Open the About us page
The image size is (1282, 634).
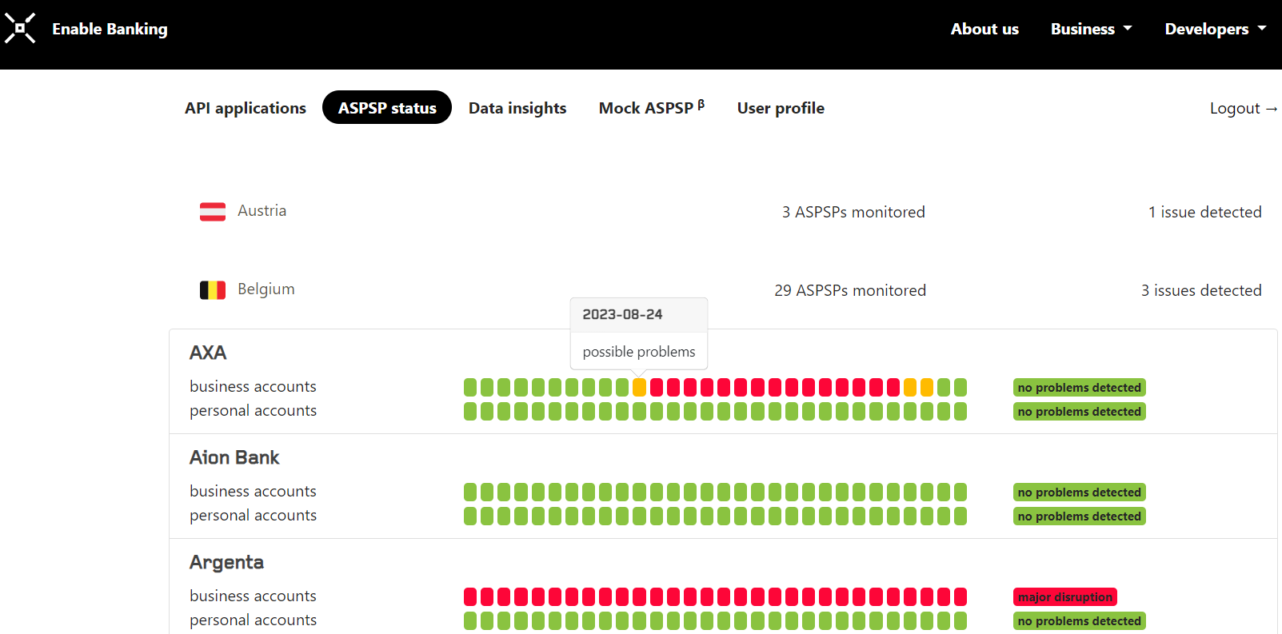(984, 29)
